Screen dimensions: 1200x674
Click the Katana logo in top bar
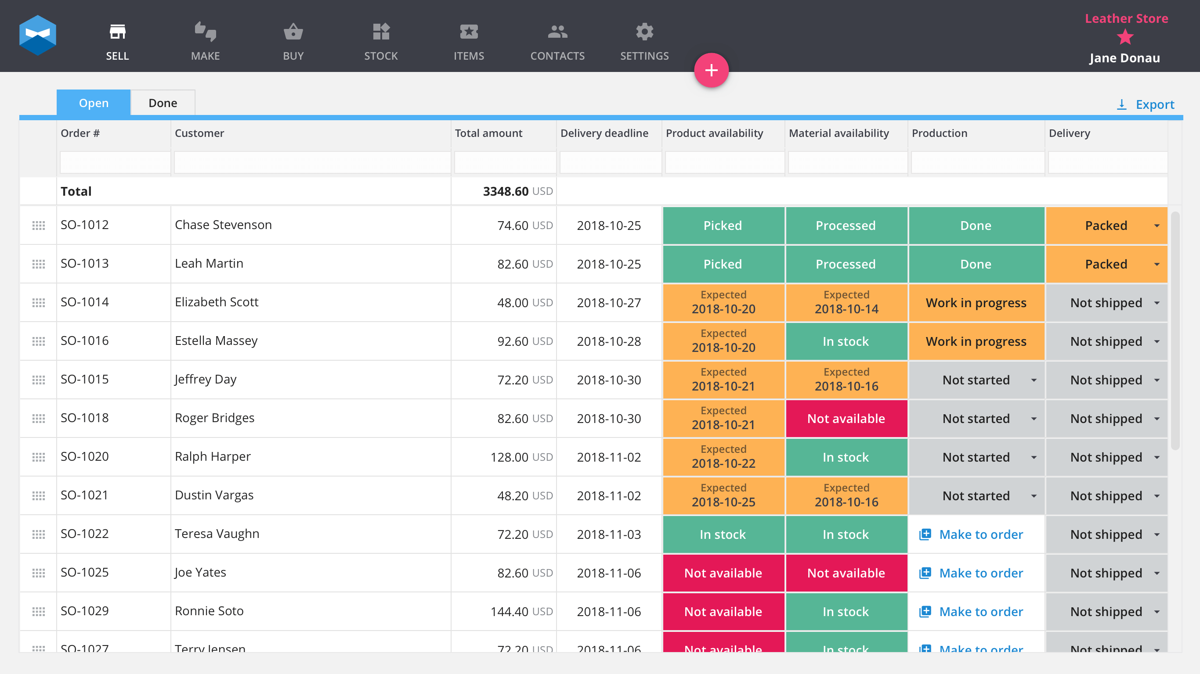pyautogui.click(x=38, y=36)
